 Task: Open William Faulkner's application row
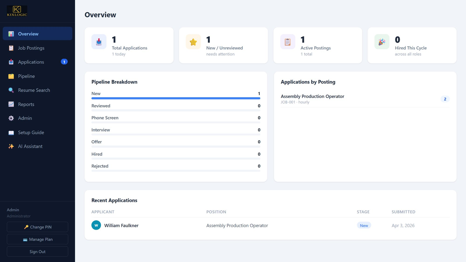[271, 225]
